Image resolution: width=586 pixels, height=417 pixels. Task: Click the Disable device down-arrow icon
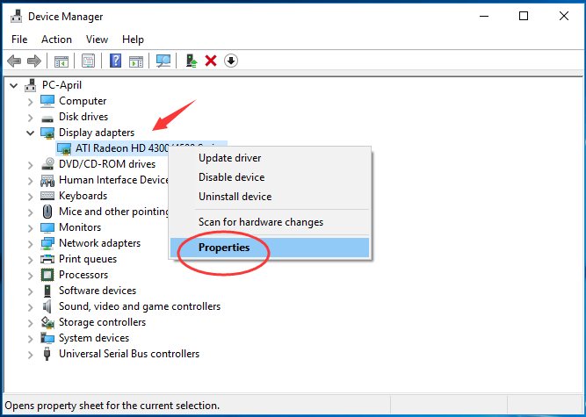231,61
